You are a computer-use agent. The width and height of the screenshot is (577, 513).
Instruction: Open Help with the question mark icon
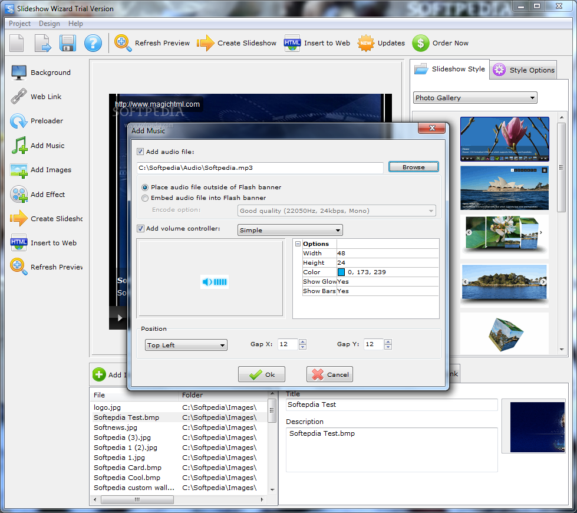[93, 43]
